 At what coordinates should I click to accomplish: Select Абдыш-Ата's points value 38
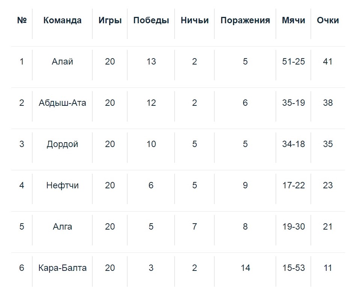[328, 103]
